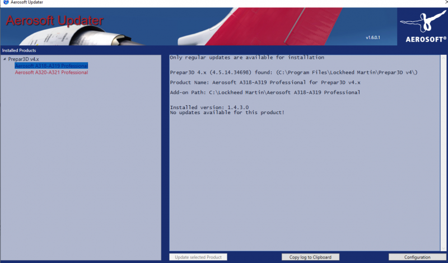Select Prepar3D v4.x in the products tree
This screenshot has width=448, height=263.
pos(24,59)
